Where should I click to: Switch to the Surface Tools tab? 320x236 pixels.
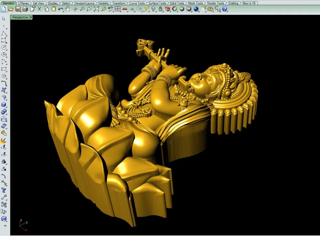click(x=157, y=3)
